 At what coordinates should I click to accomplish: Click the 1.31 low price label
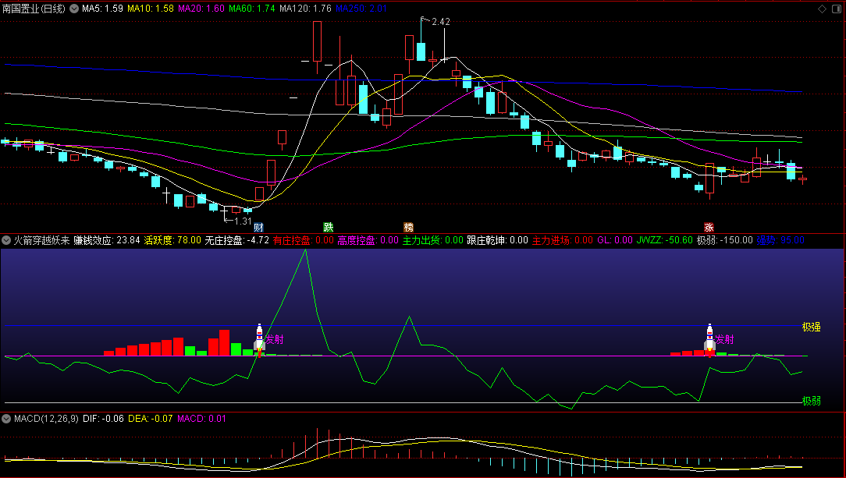click(243, 221)
